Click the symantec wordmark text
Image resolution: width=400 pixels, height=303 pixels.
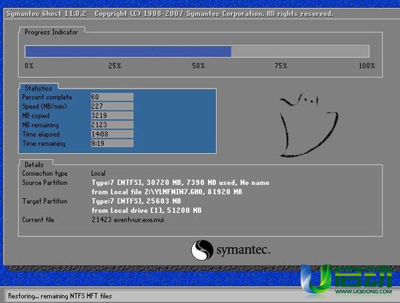click(x=243, y=250)
